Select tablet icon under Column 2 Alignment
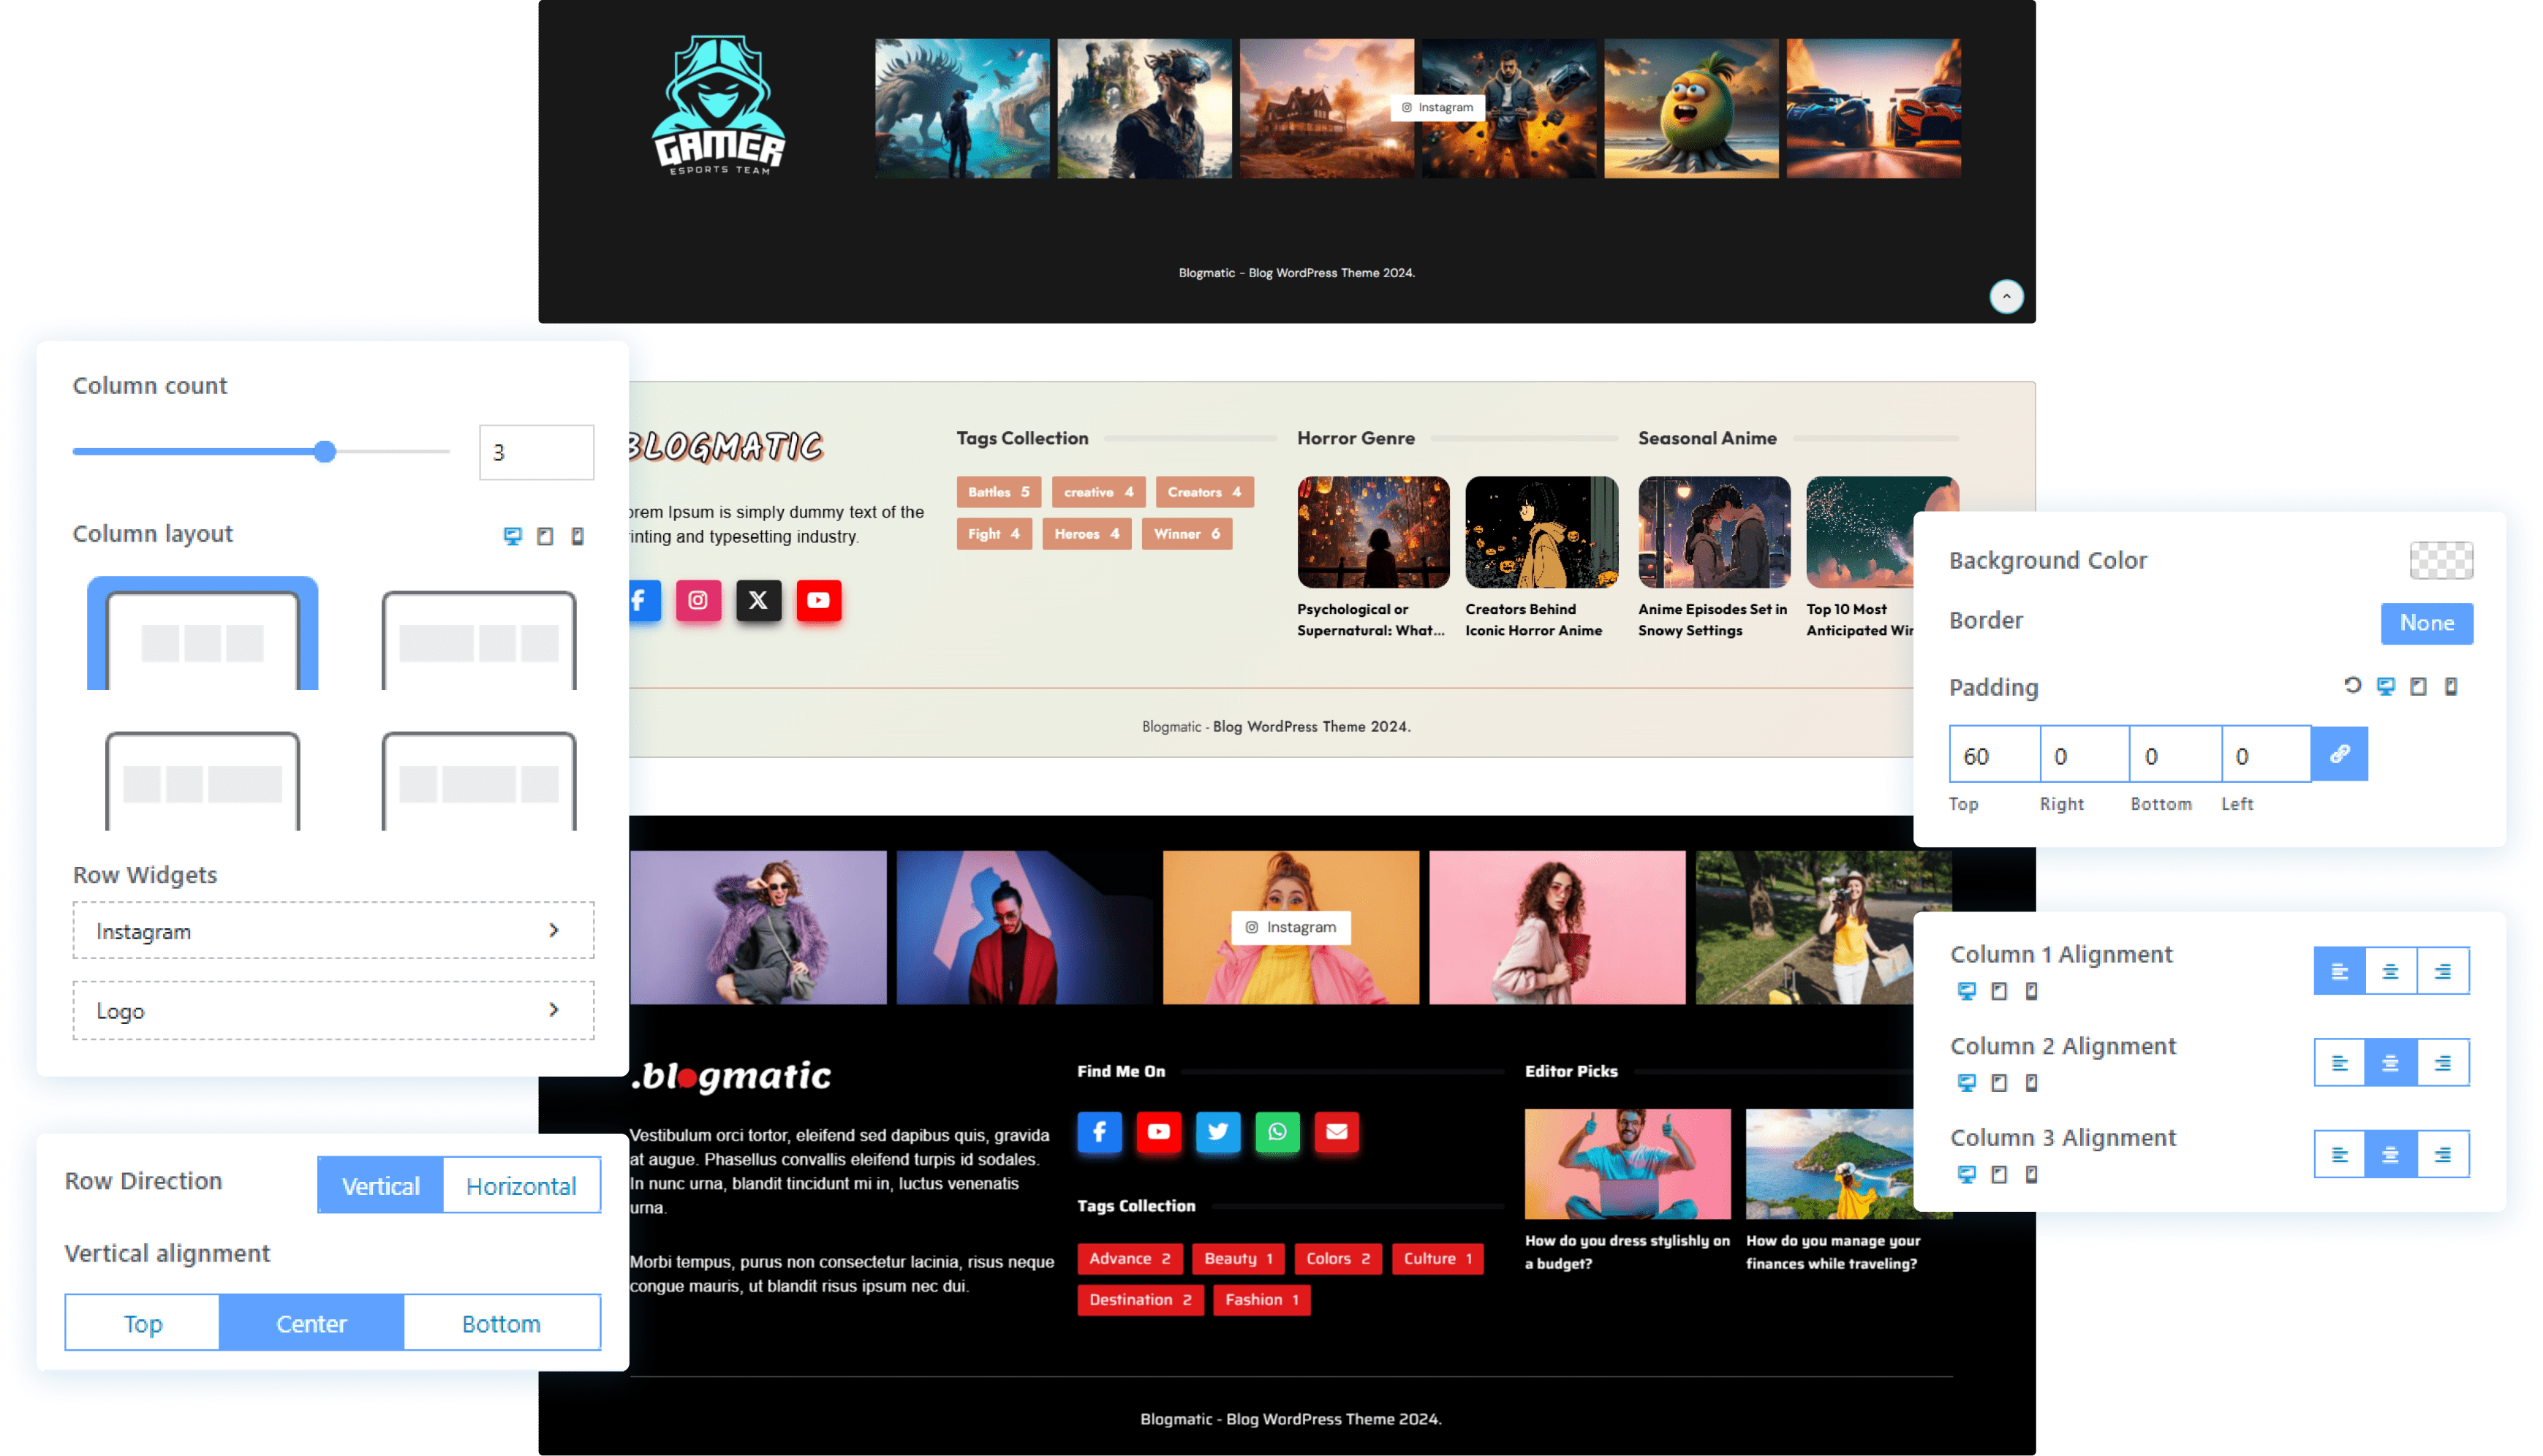Viewport: 2543px width, 1456px height. coord(1998,1083)
